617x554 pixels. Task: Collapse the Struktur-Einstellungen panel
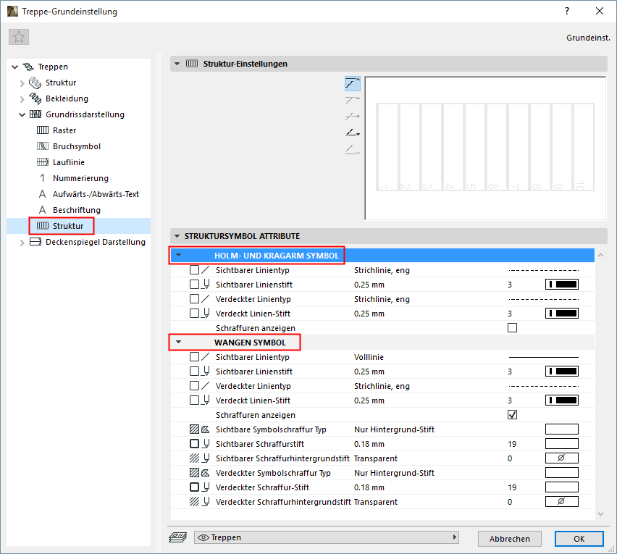pos(177,64)
